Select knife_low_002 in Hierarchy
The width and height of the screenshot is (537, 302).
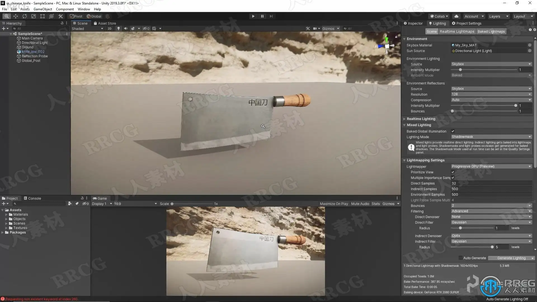33,52
